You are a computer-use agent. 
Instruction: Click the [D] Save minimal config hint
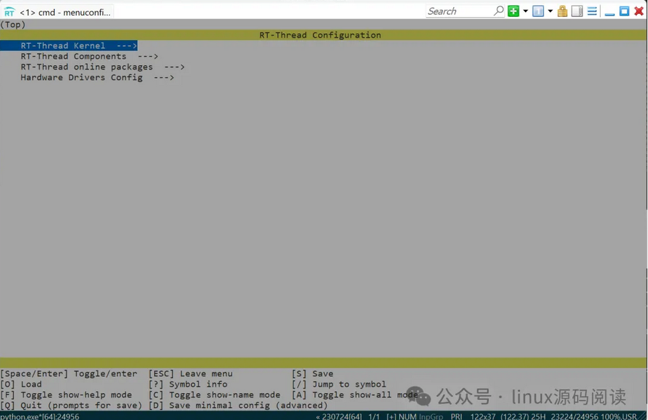(238, 405)
